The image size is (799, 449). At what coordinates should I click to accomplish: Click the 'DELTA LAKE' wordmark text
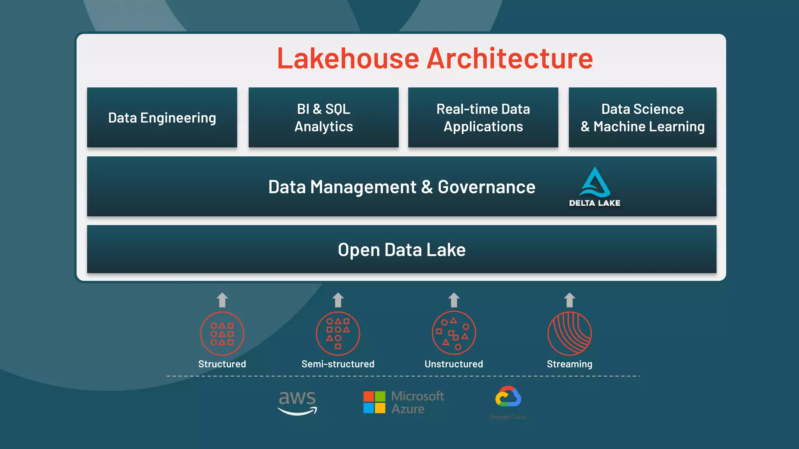(595, 203)
